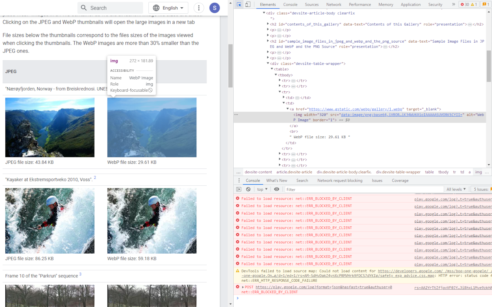This screenshot has width=492, height=307.
Task: Follow the gstatic.com webp gallery link in the DOM
Action: pyautogui.click(x=356, y=109)
